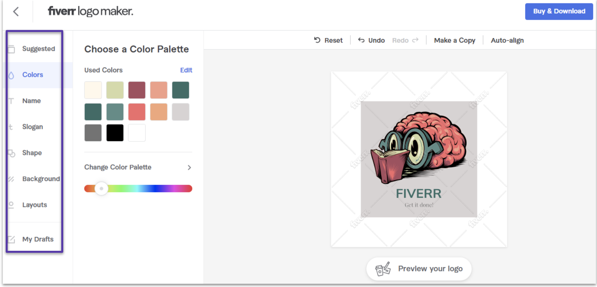
Task: Click the Reset circular arrow icon
Action: coord(317,40)
